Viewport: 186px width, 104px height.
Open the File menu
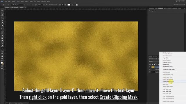pyautogui.click(x=6, y=2)
